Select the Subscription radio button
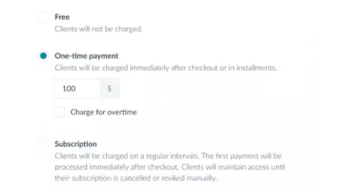The width and height of the screenshot is (341, 195). 44,144
